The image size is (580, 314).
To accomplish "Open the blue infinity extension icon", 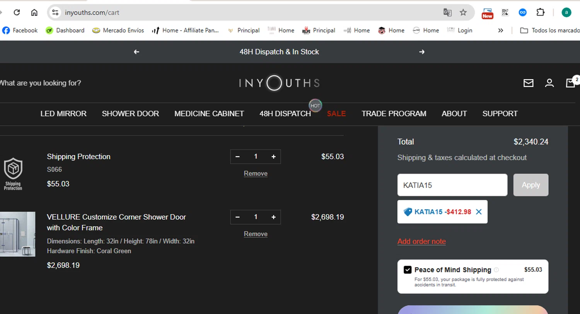I will pyautogui.click(x=523, y=12).
